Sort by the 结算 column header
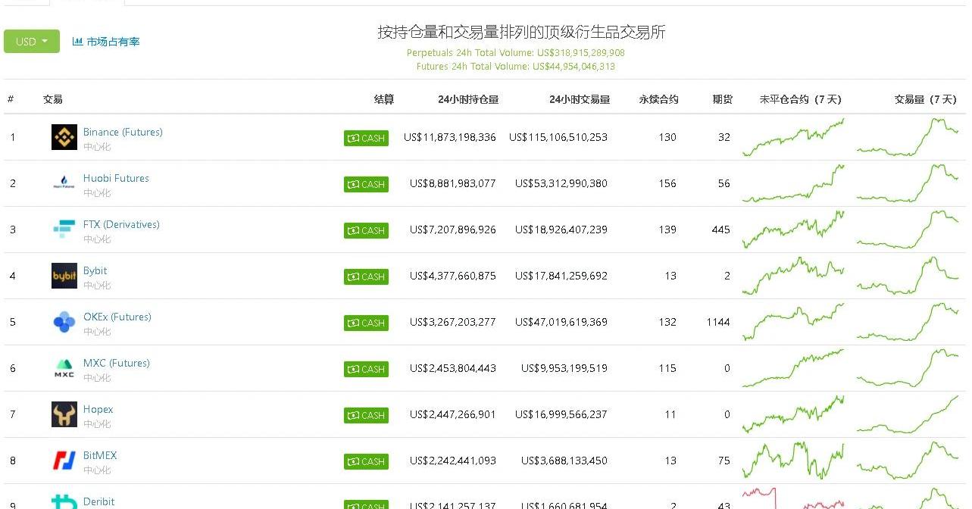The height and width of the screenshot is (509, 972). click(x=384, y=99)
